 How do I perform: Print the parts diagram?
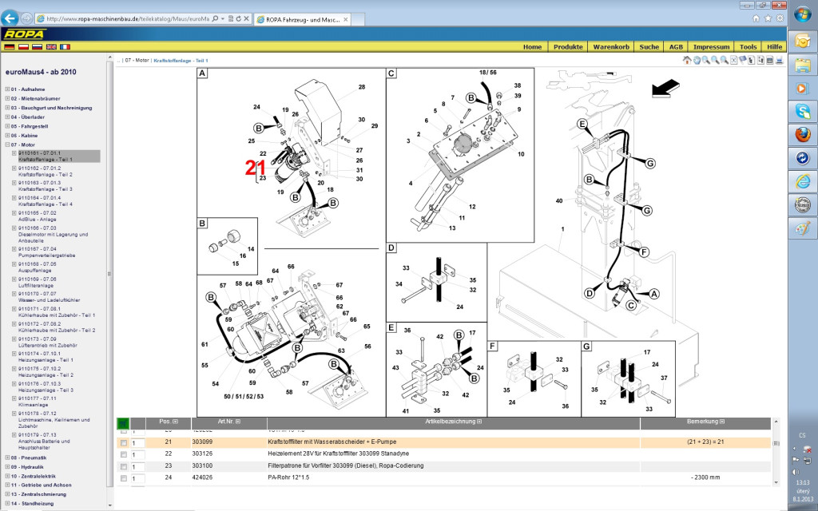(x=780, y=61)
